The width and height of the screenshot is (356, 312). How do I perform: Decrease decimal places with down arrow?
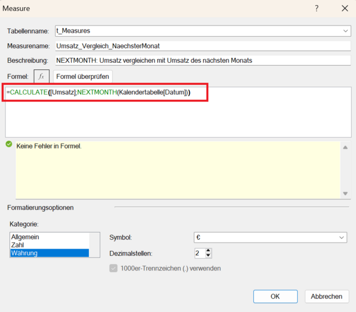click(x=208, y=256)
